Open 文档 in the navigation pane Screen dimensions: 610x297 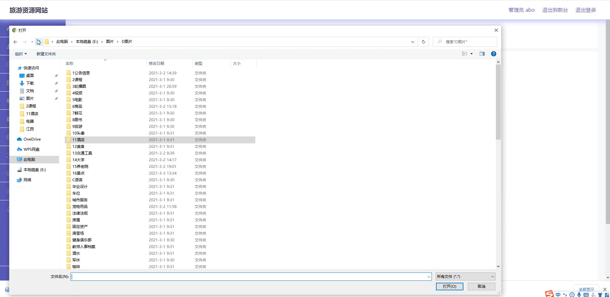point(30,91)
